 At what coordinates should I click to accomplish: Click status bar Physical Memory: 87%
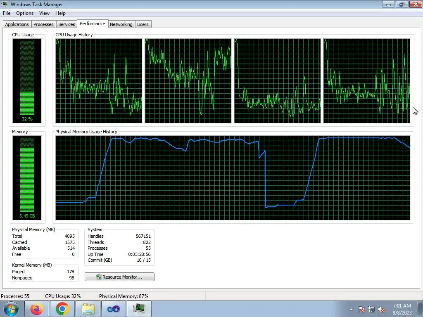click(124, 296)
